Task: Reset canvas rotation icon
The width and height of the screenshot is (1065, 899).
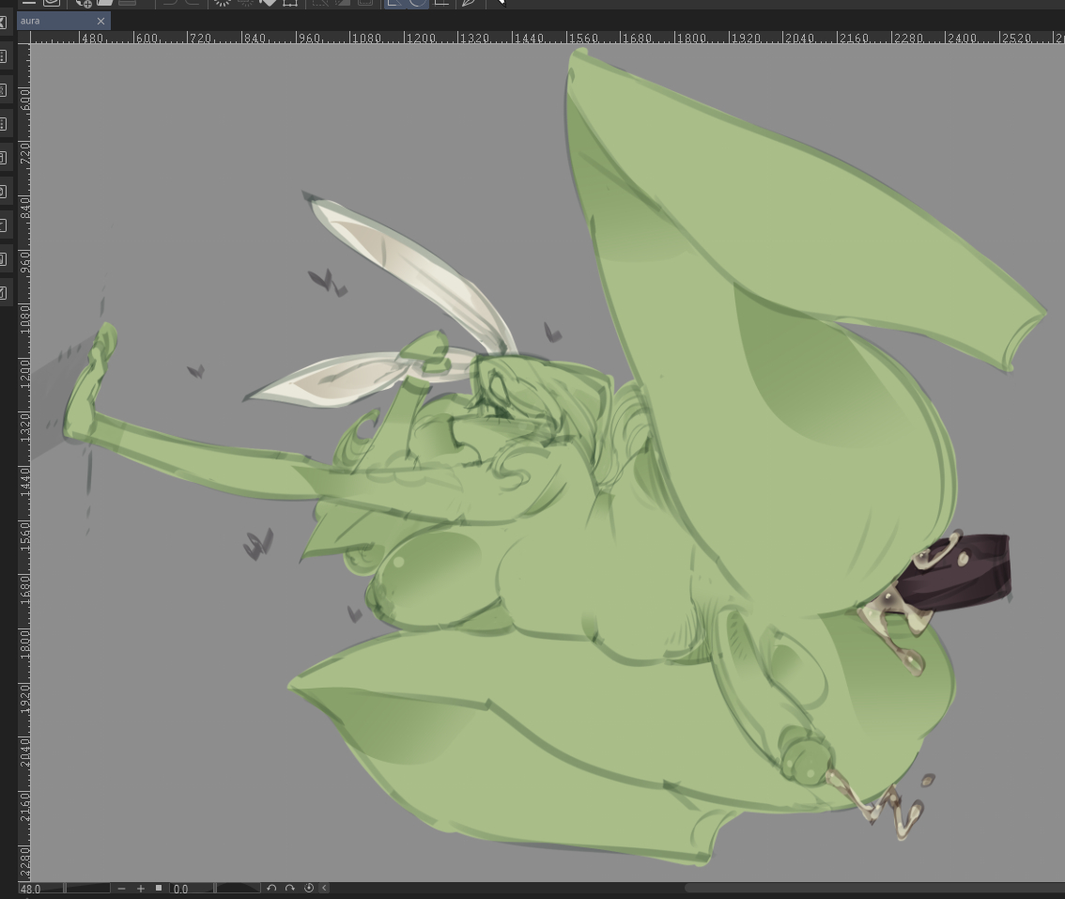Action: (x=308, y=888)
